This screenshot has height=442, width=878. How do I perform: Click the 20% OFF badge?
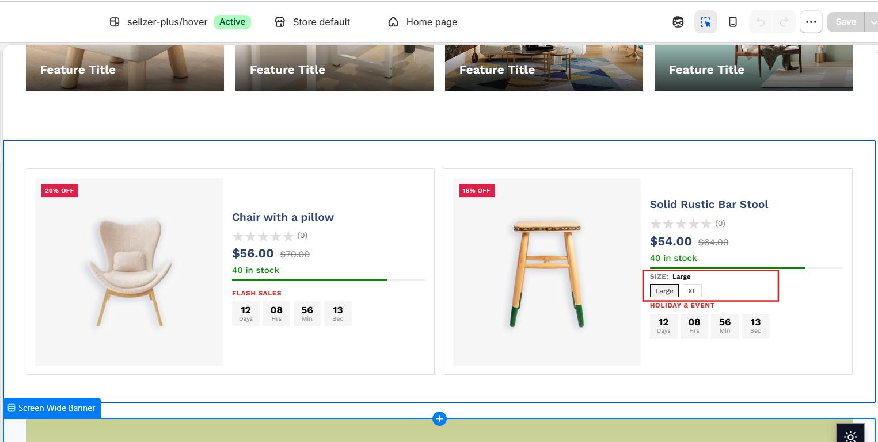(x=59, y=190)
